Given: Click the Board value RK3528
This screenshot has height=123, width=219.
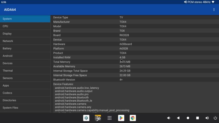Looking at the screenshot, I should (124, 35).
